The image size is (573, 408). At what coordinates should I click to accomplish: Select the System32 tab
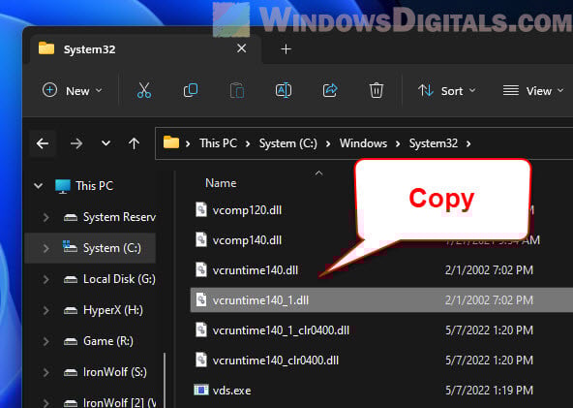[x=145, y=49]
